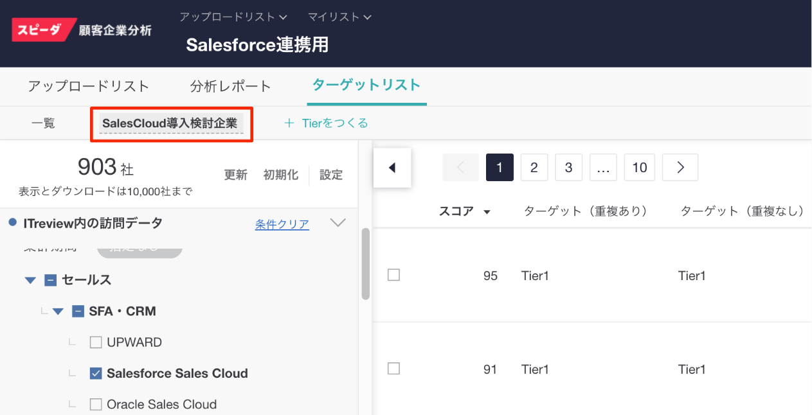Uncheck Salesforce Sales Cloud checkbox

tap(96, 373)
